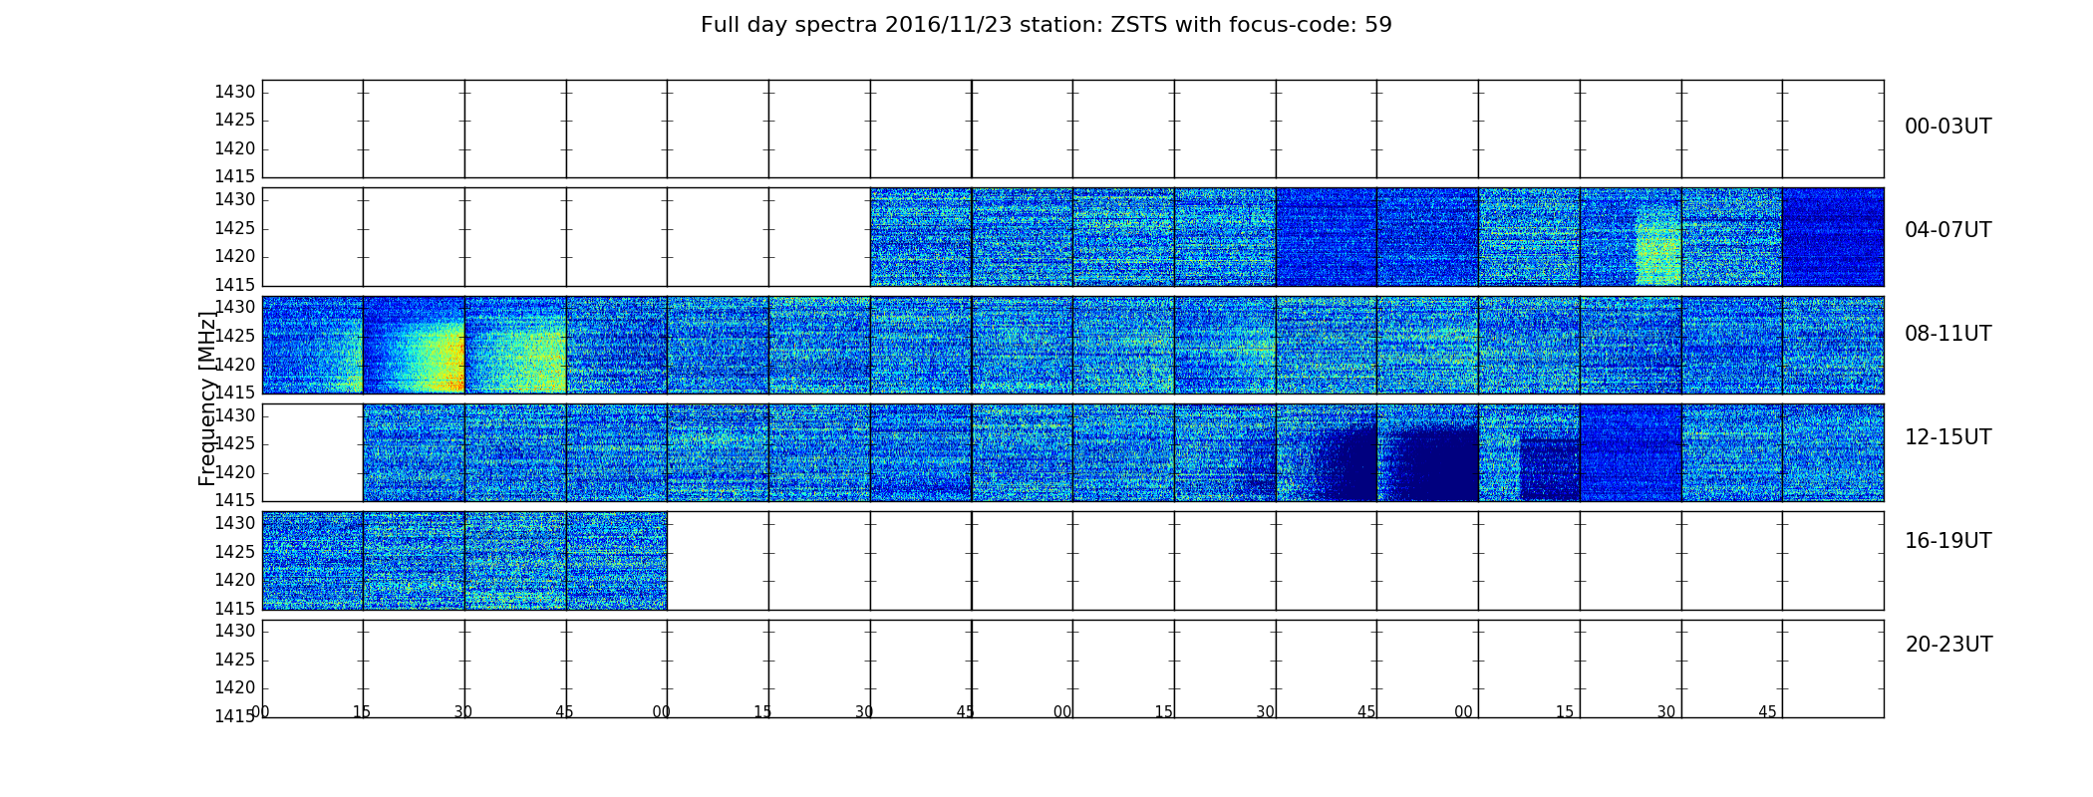The height and width of the screenshot is (797, 2093).
Task: Click the "20-23UT" row label
Action: [x=1948, y=645]
